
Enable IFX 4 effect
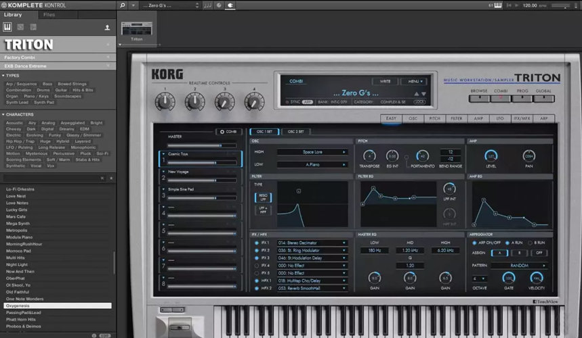(x=257, y=266)
